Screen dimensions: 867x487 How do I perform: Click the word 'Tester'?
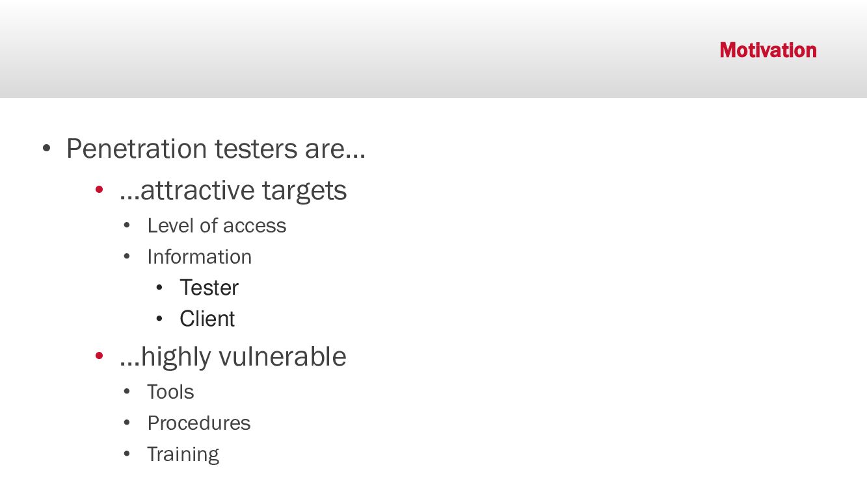[x=209, y=288]
